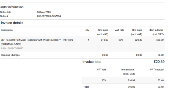169x108 pixels.
Task: Click the Qty column header
Action: pos(87,30)
